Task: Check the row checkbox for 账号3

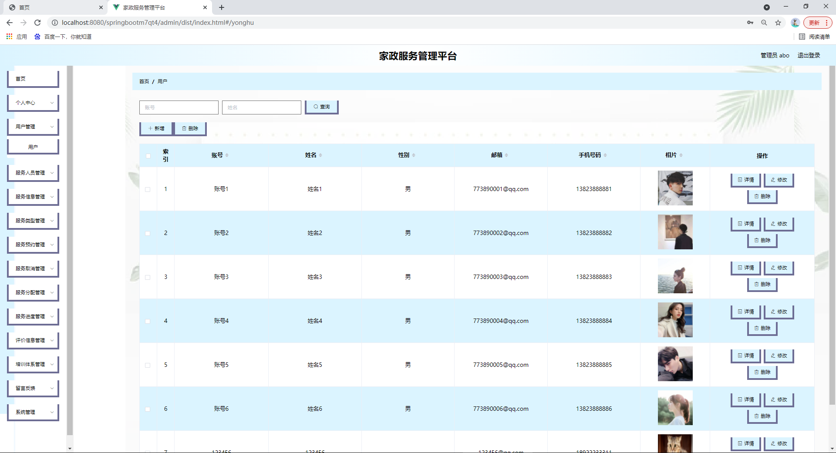Action: click(x=148, y=278)
